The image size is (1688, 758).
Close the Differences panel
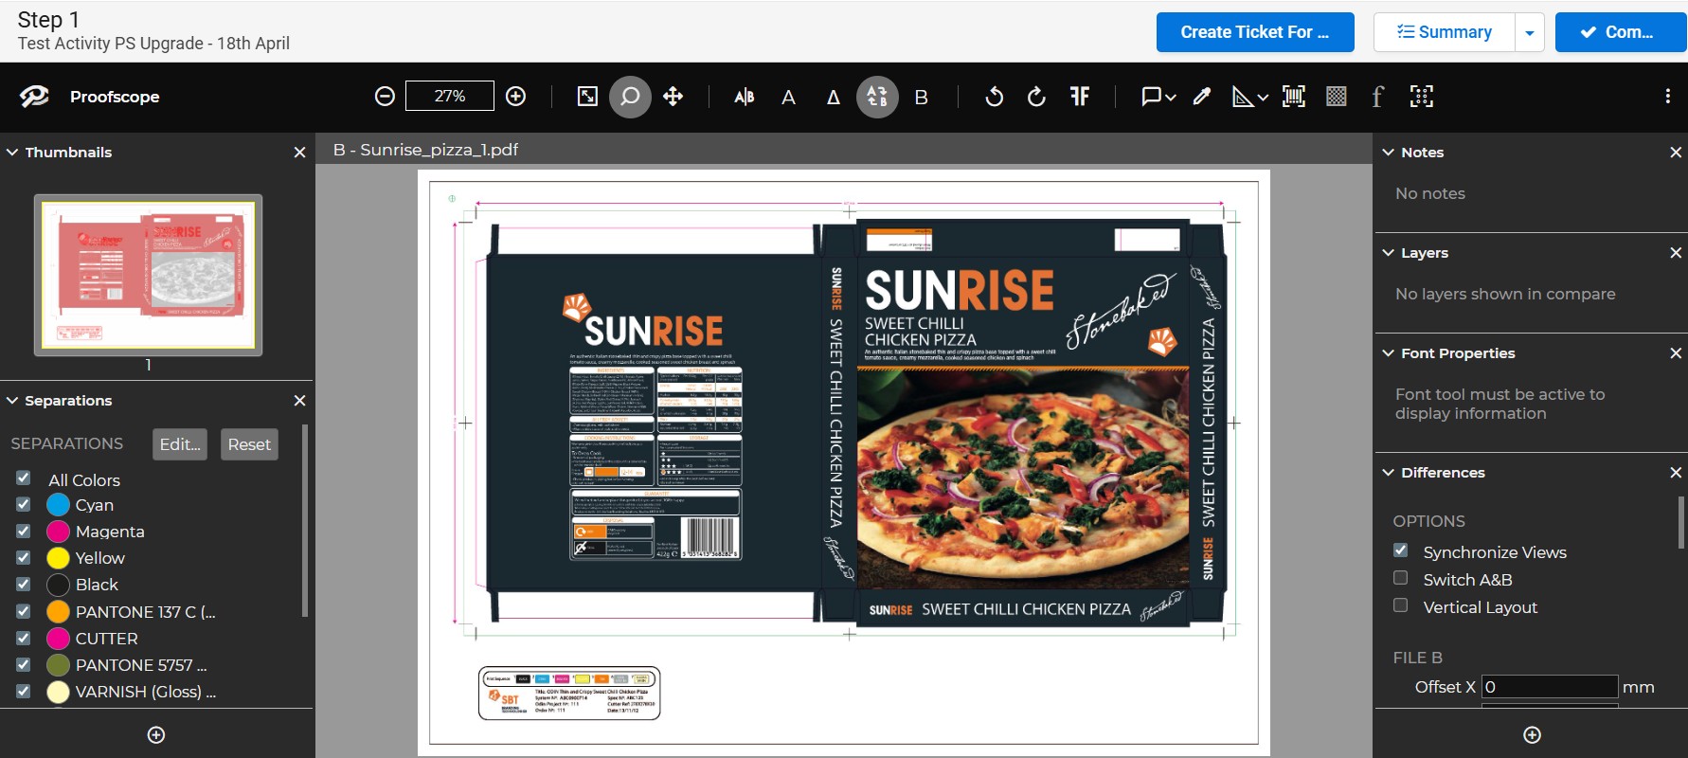click(x=1675, y=473)
